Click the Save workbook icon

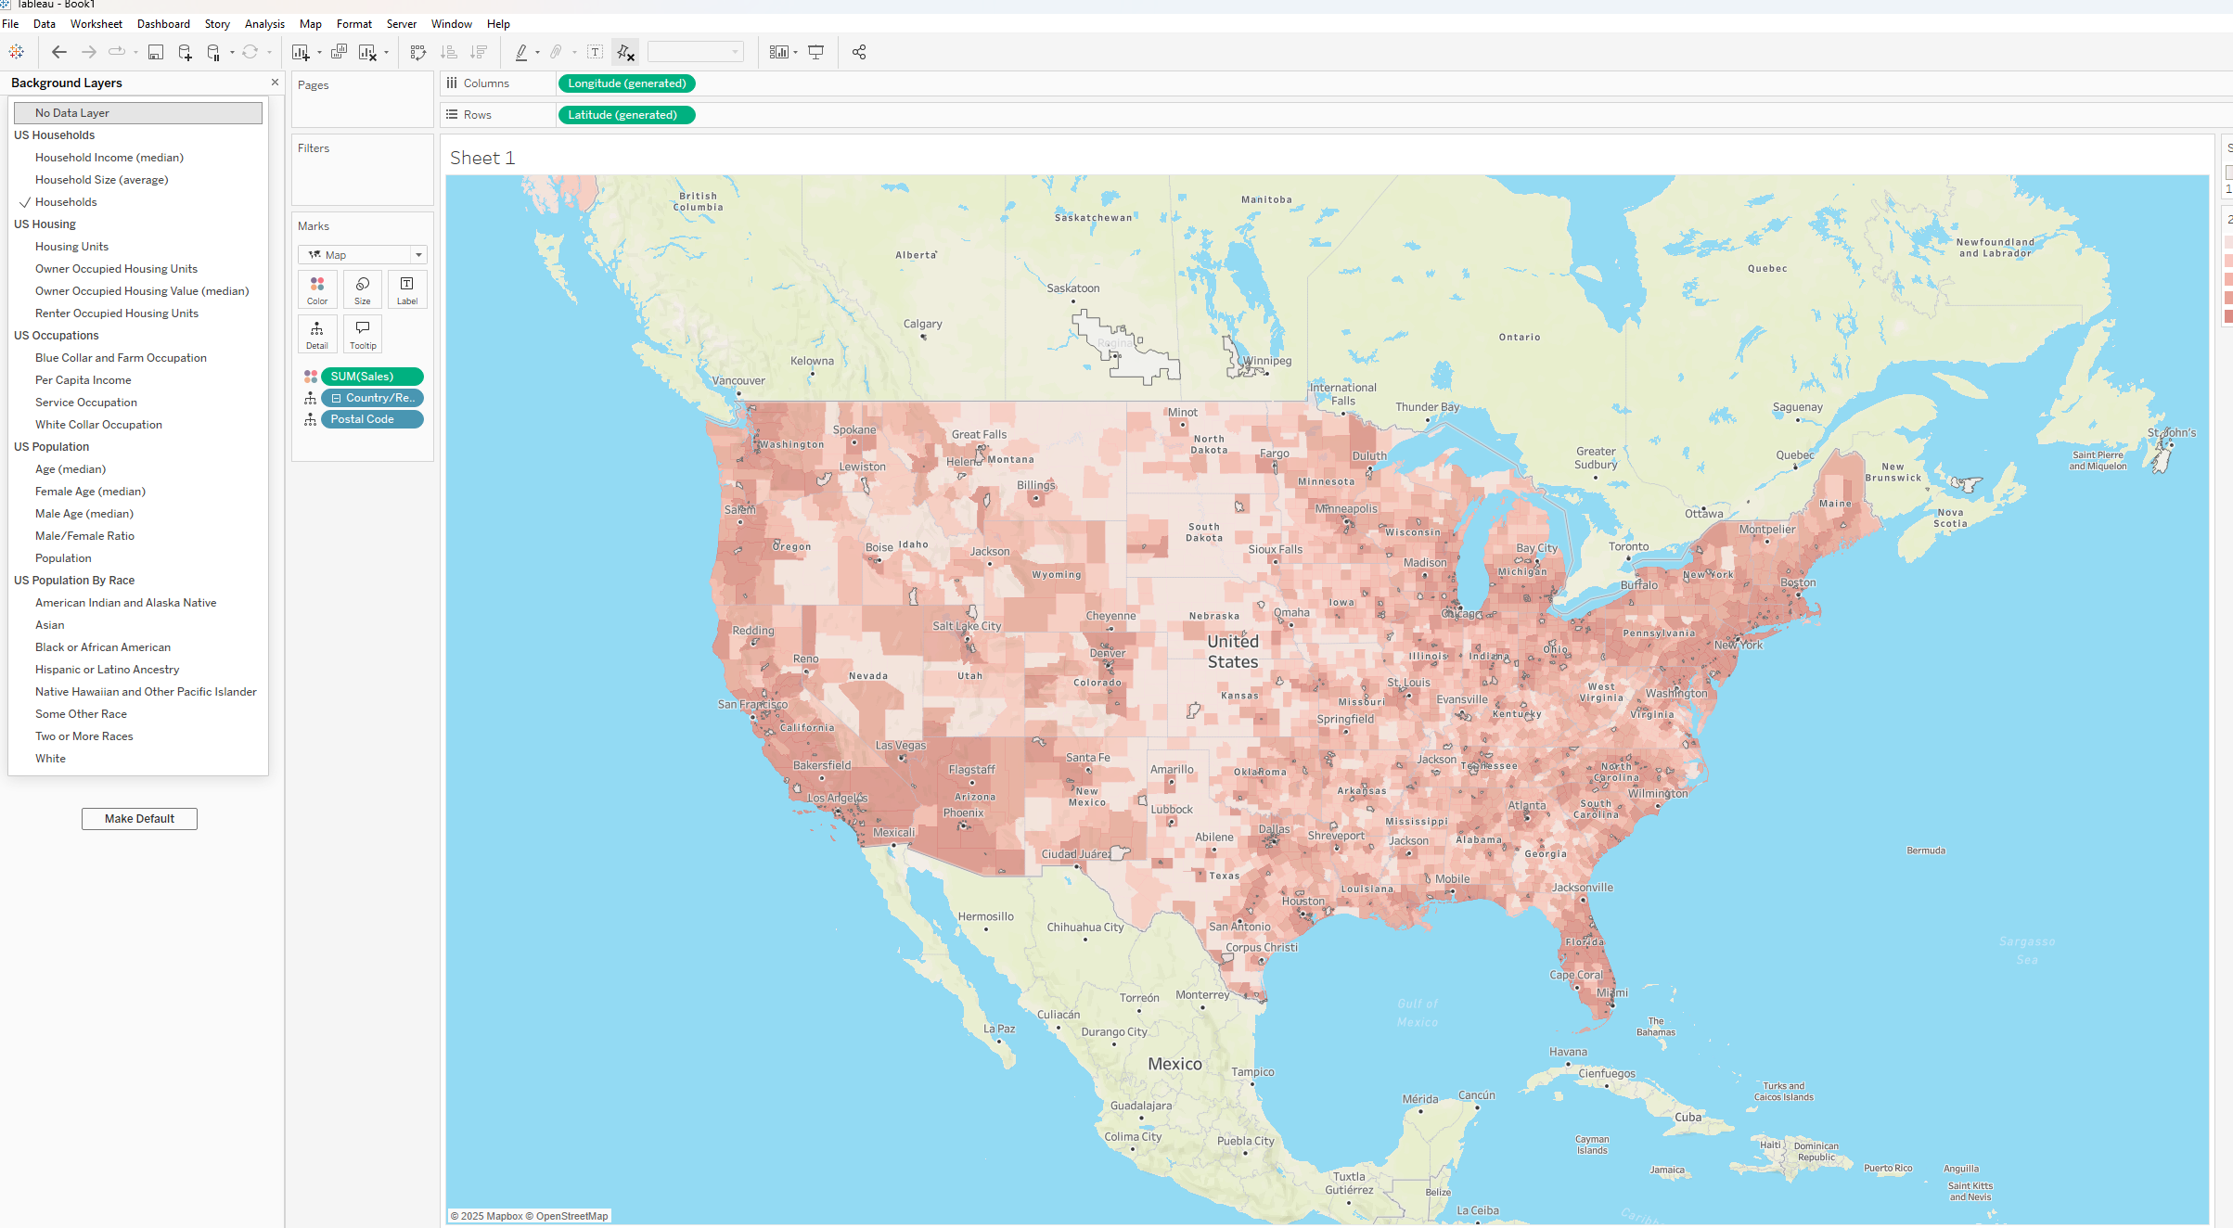(x=156, y=53)
